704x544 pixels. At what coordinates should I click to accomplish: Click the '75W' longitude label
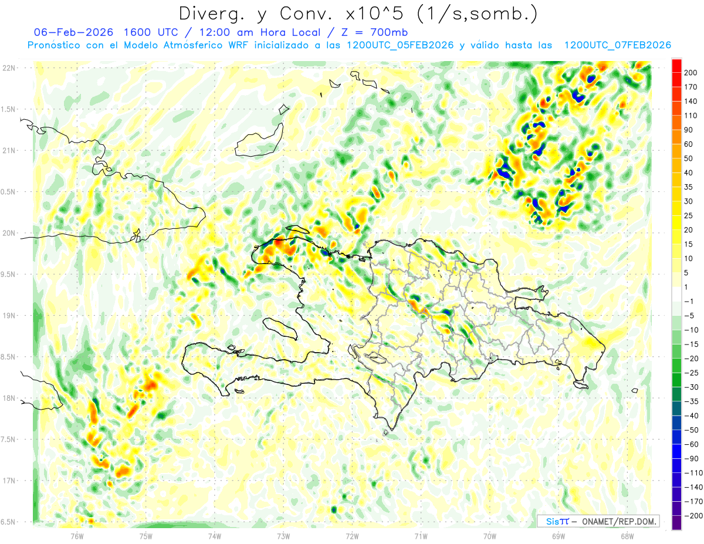145,536
